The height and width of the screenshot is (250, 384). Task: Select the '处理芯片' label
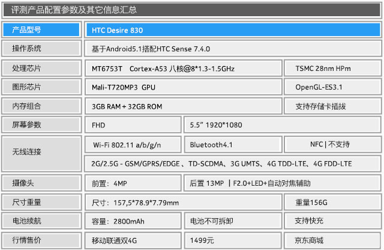coord(41,68)
